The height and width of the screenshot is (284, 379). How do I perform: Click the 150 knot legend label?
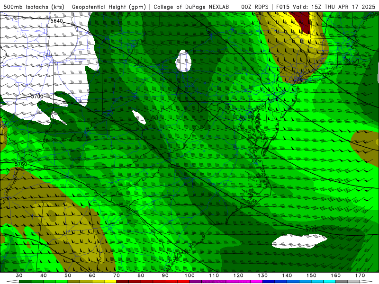point(311,275)
